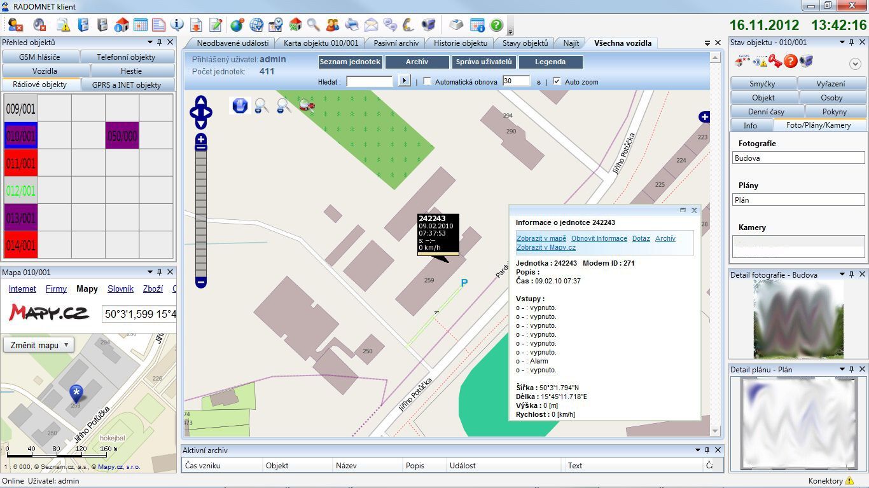The width and height of the screenshot is (869, 488).
Task: Click the video camera toolbar icon
Action: pos(429,25)
